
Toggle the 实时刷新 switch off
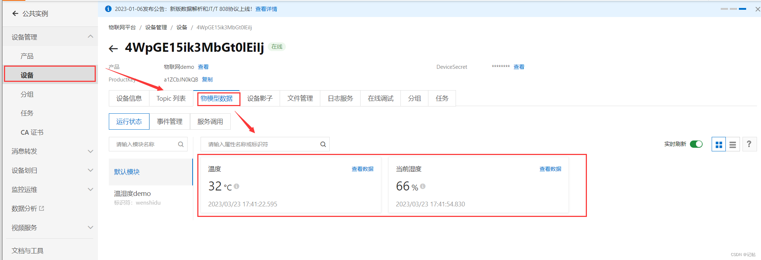(x=696, y=144)
